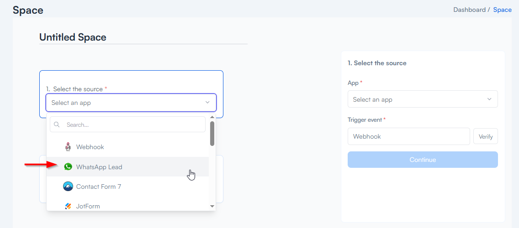Focus the Search field in app list
519x228 pixels.
(132, 124)
